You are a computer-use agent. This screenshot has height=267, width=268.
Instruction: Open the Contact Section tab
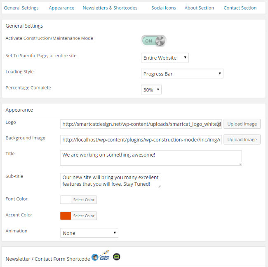(240, 8)
